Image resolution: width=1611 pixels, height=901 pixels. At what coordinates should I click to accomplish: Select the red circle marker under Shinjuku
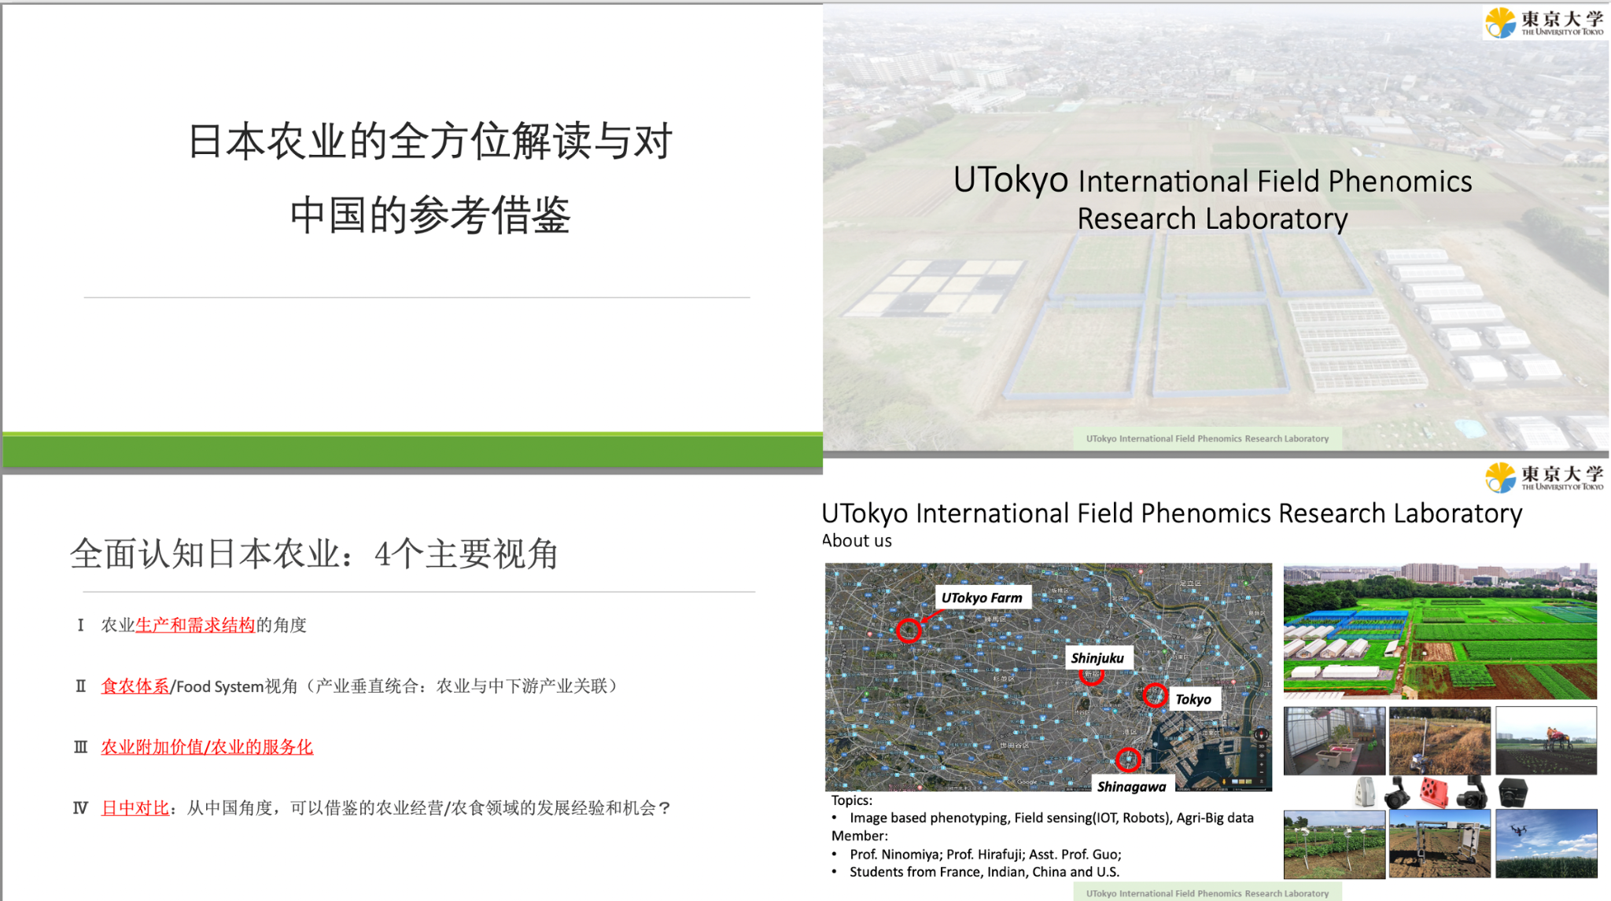(1091, 676)
